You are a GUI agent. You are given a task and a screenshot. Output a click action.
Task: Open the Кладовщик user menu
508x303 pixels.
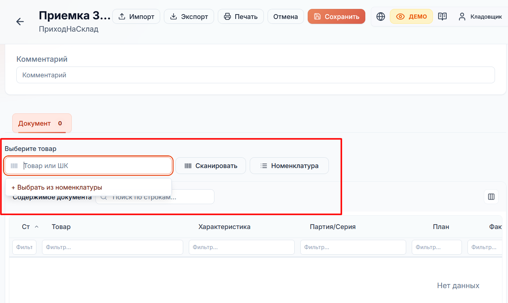(x=480, y=16)
